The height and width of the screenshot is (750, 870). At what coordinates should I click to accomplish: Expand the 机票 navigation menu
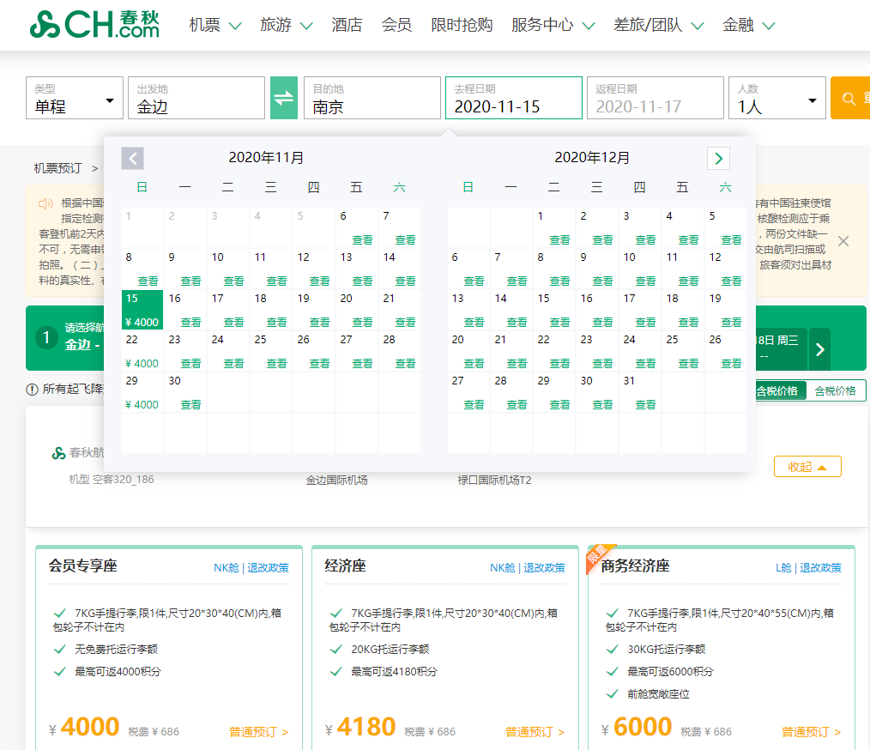214,25
